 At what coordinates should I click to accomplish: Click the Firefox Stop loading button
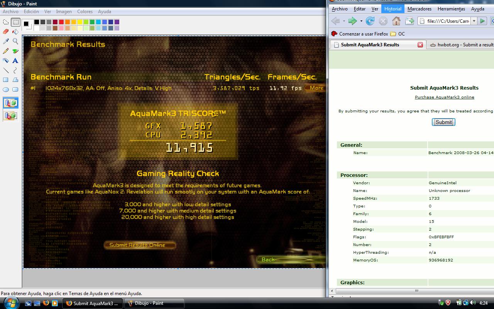tap(383, 21)
